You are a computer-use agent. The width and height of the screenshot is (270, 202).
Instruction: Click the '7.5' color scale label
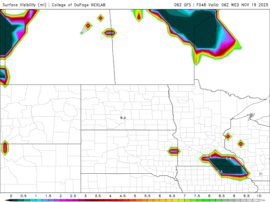pyautogui.click(x=197, y=196)
